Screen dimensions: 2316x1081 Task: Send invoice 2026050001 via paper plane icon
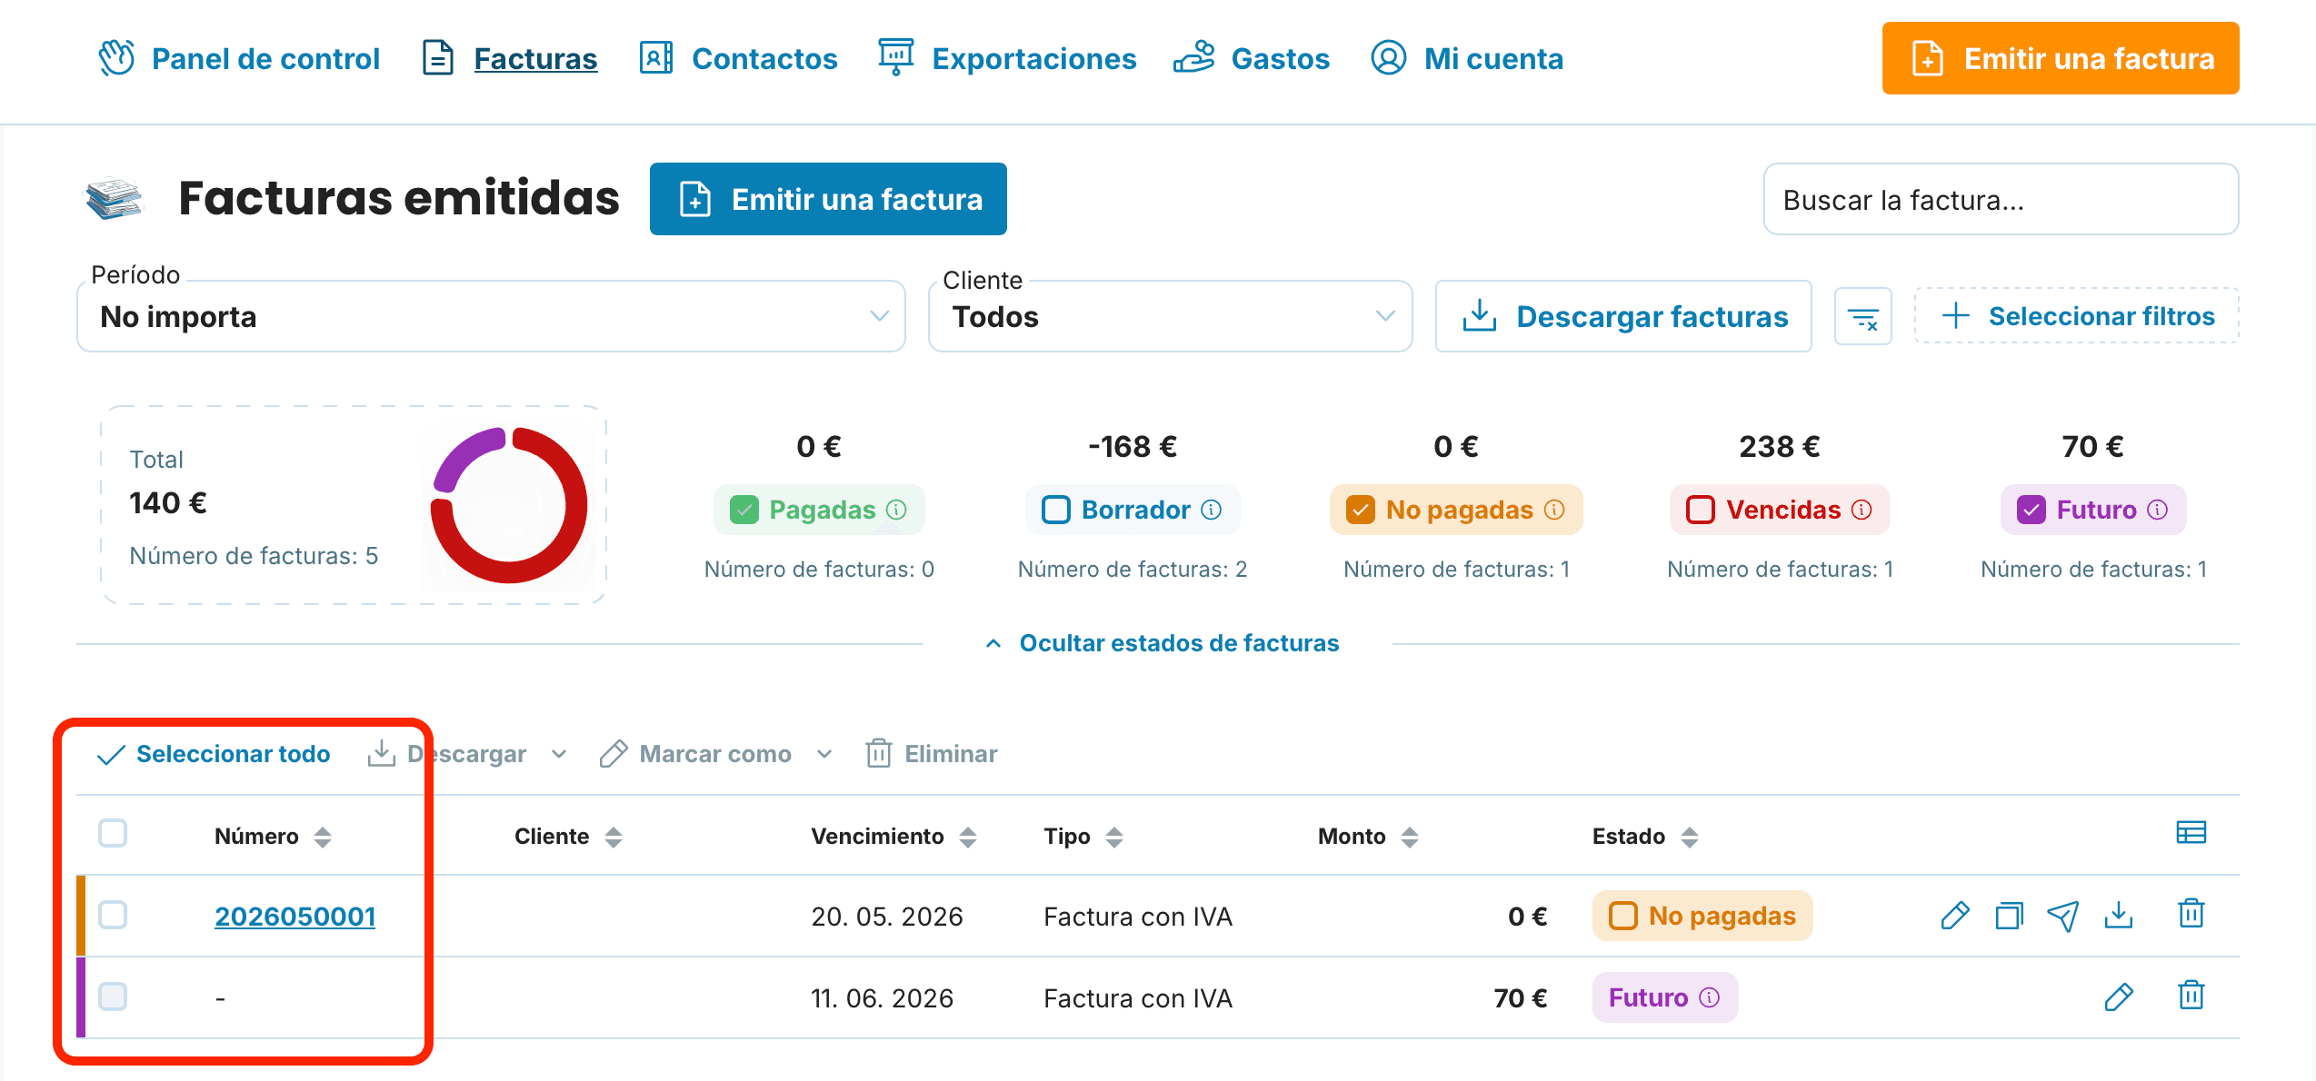tap(2063, 916)
